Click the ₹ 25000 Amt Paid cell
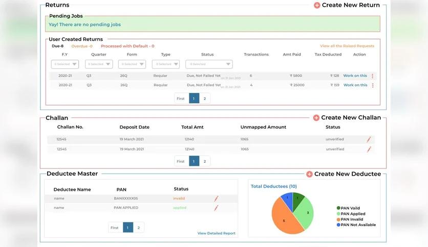Image resolution: width=428 pixels, height=247 pixels. 297,85
